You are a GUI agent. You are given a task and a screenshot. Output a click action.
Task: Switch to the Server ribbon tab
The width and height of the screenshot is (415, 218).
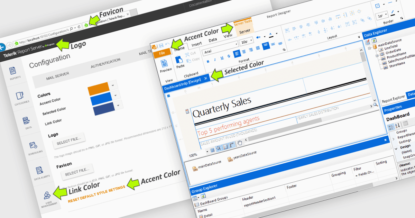pyautogui.click(x=245, y=31)
